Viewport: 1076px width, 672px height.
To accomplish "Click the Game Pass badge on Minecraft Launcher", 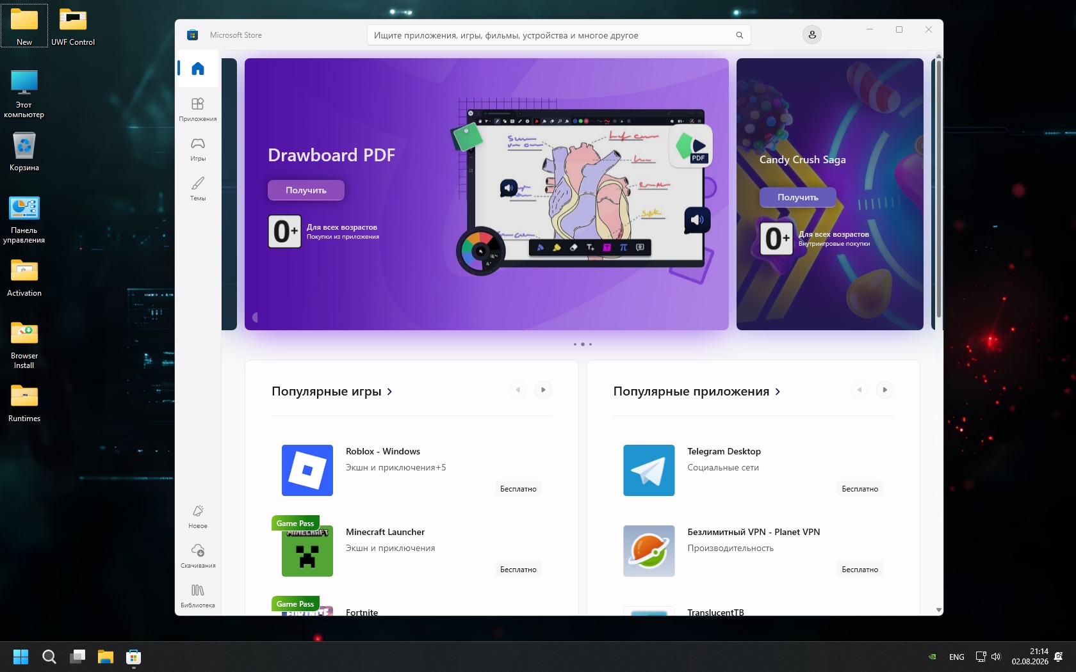I will [x=295, y=523].
